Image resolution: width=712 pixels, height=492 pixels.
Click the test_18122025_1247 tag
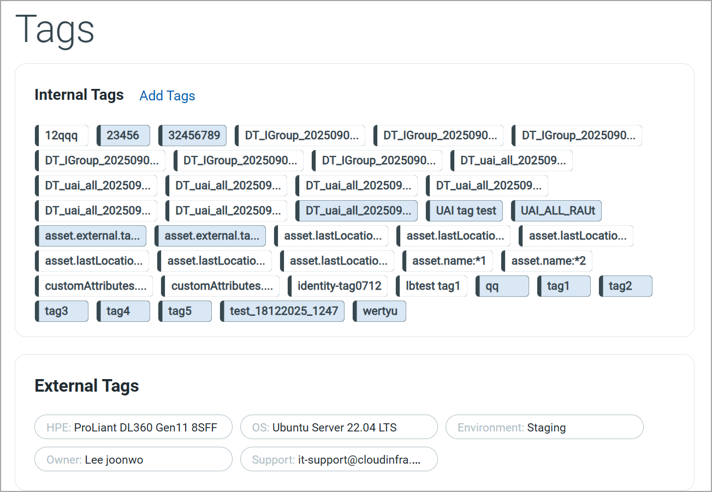[284, 311]
